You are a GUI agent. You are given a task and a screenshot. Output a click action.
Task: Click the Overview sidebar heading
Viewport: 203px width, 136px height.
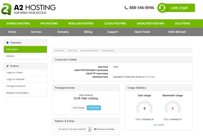pyautogui.click(x=26, y=42)
